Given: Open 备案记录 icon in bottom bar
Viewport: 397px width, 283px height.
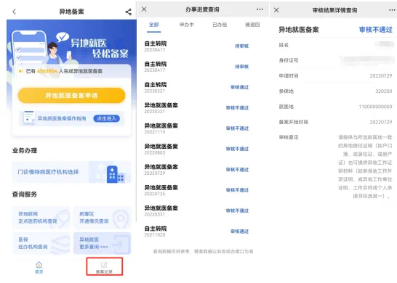Looking at the screenshot, I should (x=104, y=268).
